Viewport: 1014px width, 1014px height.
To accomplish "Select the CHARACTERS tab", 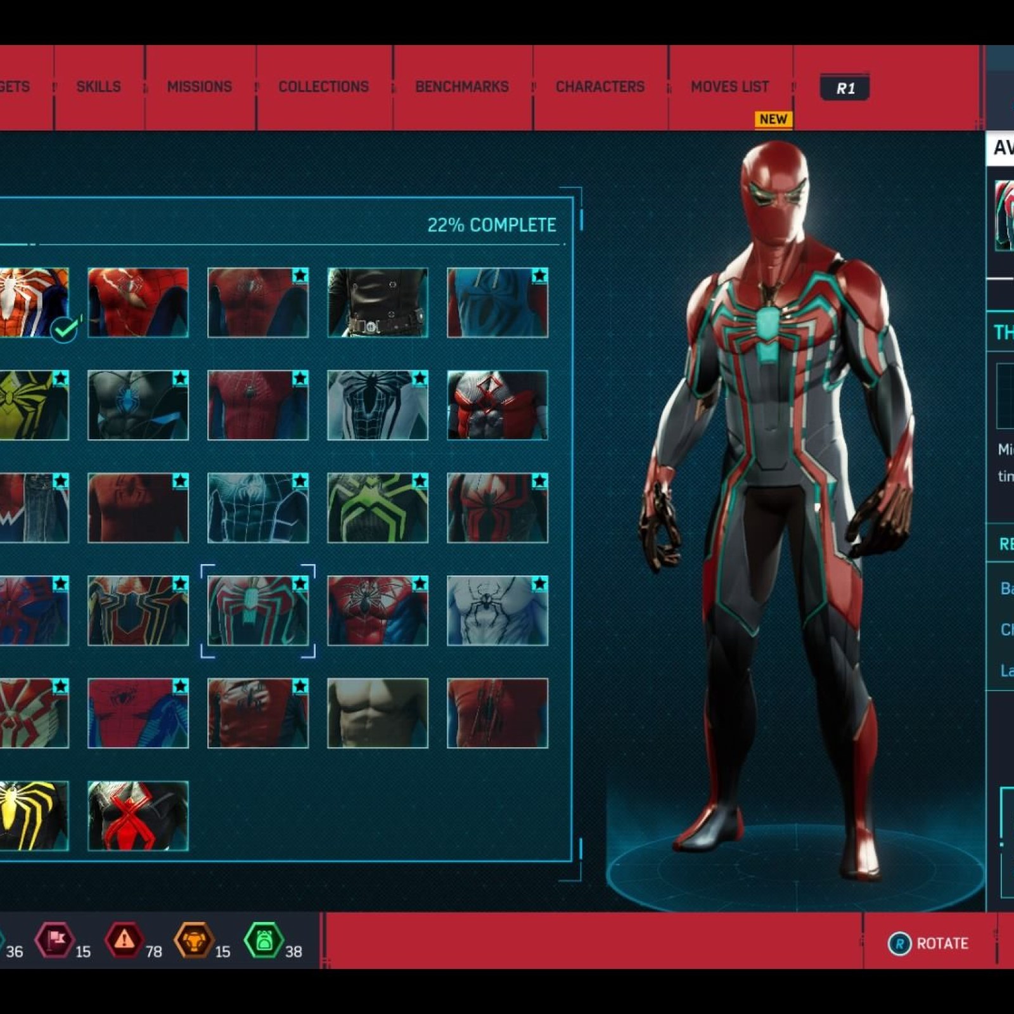I will click(x=600, y=87).
